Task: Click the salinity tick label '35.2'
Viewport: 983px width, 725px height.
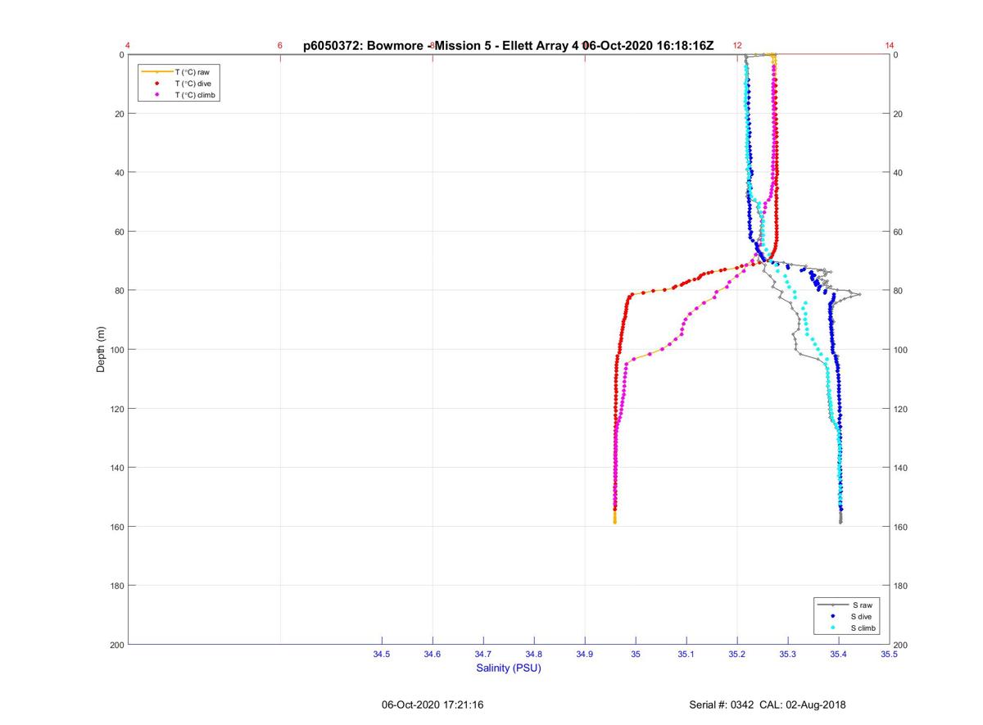Action: (x=737, y=655)
